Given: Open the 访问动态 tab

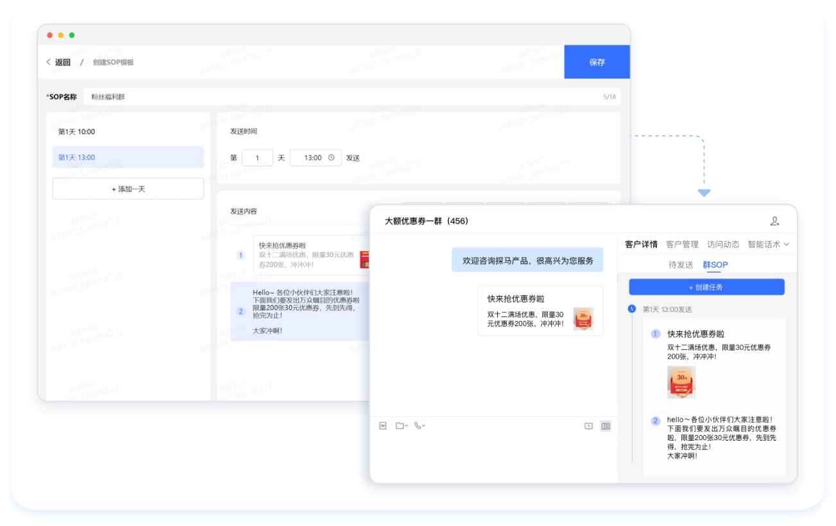Looking at the screenshot, I should [x=723, y=244].
